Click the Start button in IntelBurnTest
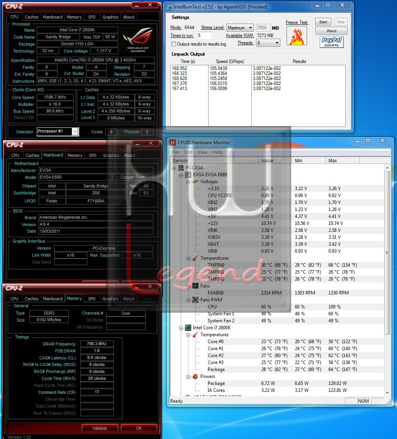397x439 pixels. (x=323, y=22)
